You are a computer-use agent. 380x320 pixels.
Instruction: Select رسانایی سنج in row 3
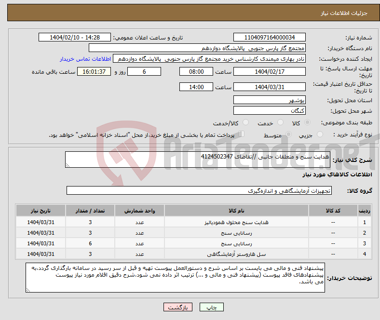236,243
